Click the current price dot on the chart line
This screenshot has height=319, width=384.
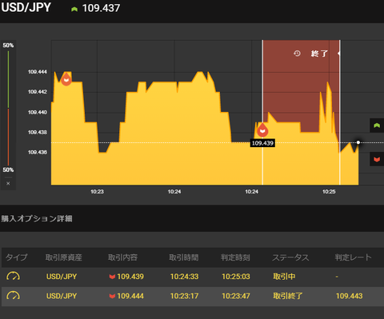coord(358,142)
